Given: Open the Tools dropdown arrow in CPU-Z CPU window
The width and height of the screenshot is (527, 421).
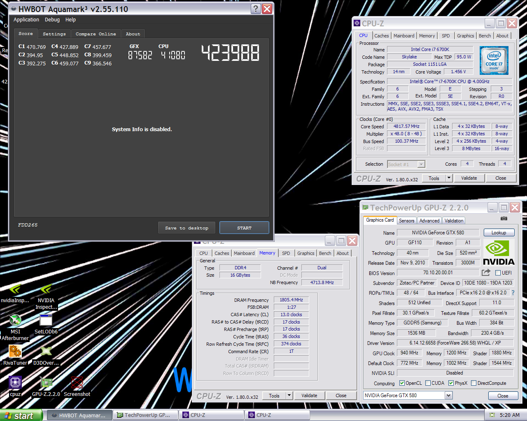Looking at the screenshot, I should click(449, 178).
